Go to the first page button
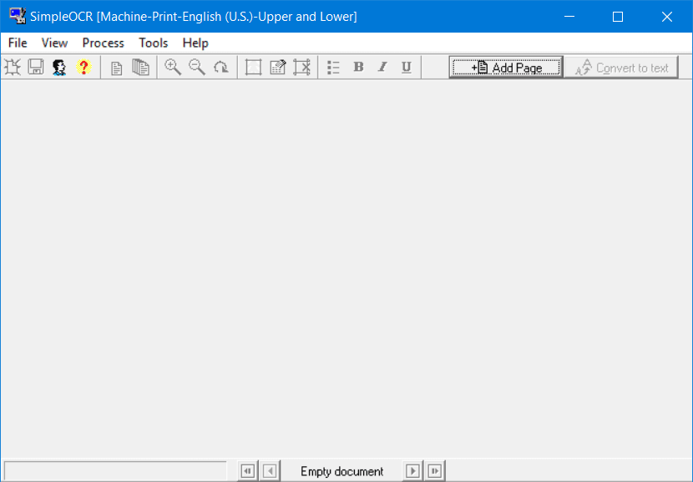 247,471
